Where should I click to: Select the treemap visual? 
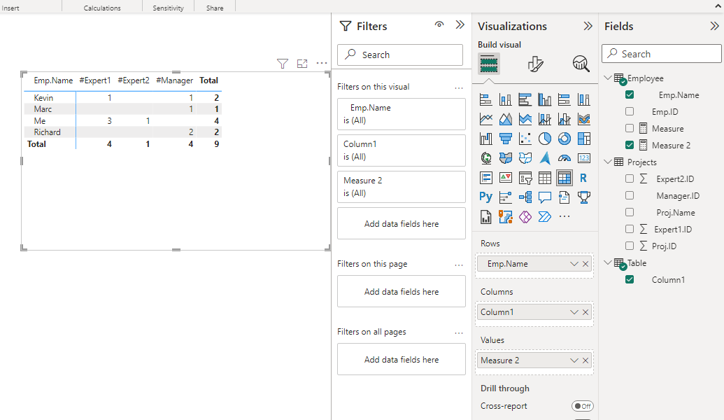click(584, 139)
